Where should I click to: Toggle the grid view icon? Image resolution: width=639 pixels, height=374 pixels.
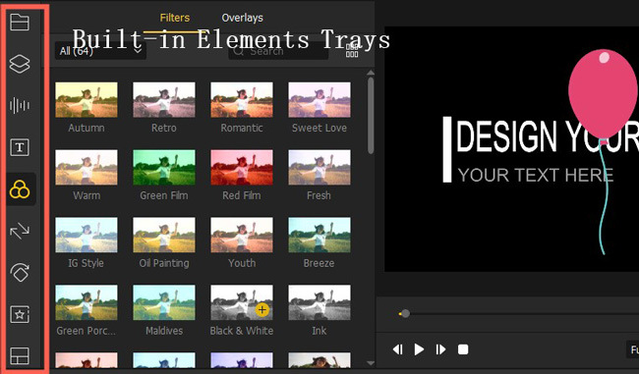(x=352, y=51)
